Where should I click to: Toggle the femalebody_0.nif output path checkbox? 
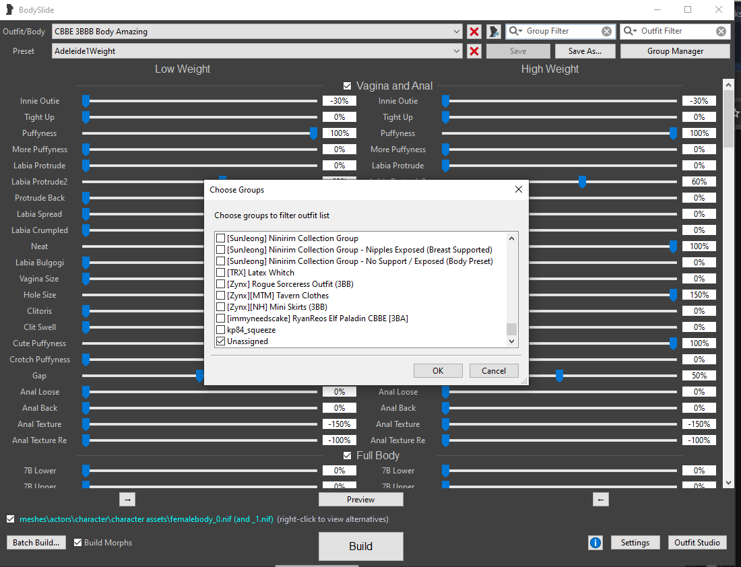(x=10, y=519)
